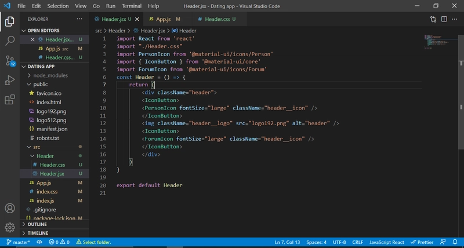The height and width of the screenshot is (248, 464).
Task: Collapse the public folder
Action: click(55, 84)
